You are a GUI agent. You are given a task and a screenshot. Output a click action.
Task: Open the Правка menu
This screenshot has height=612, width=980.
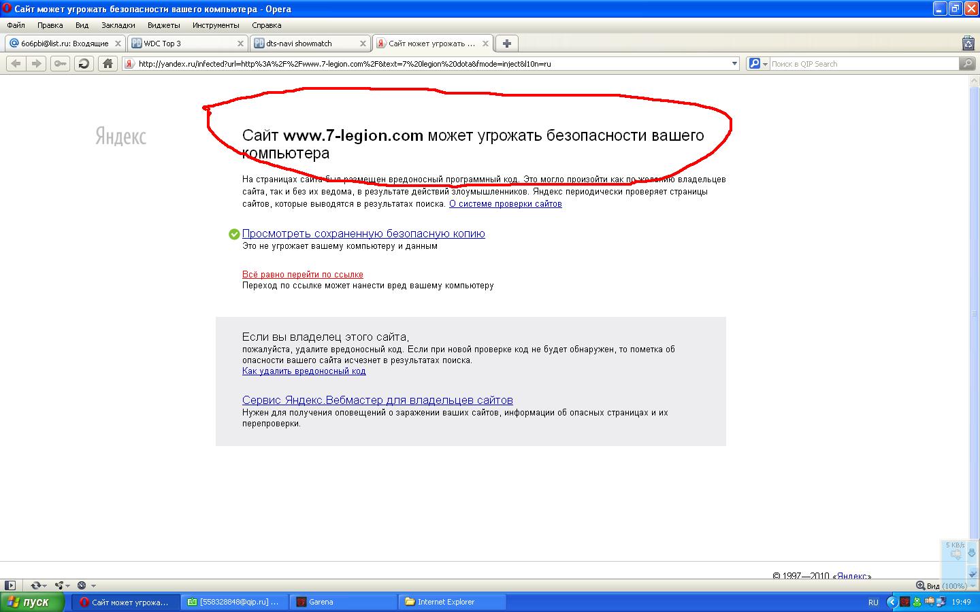[x=50, y=25]
